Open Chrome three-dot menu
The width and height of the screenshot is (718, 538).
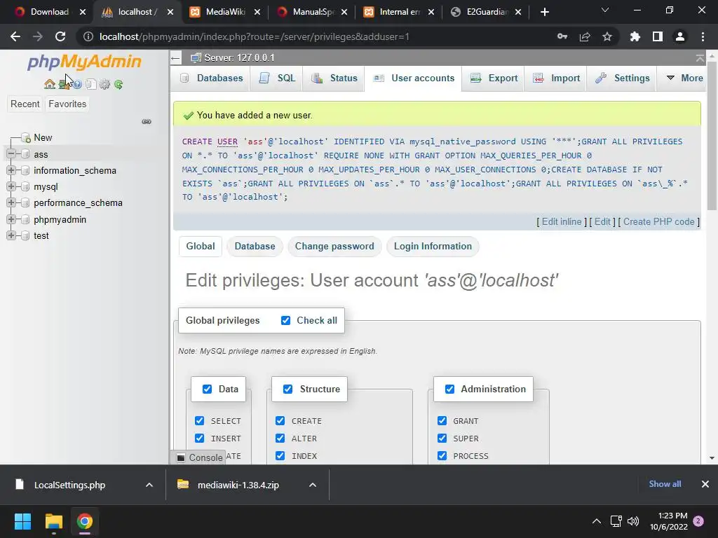(703, 36)
